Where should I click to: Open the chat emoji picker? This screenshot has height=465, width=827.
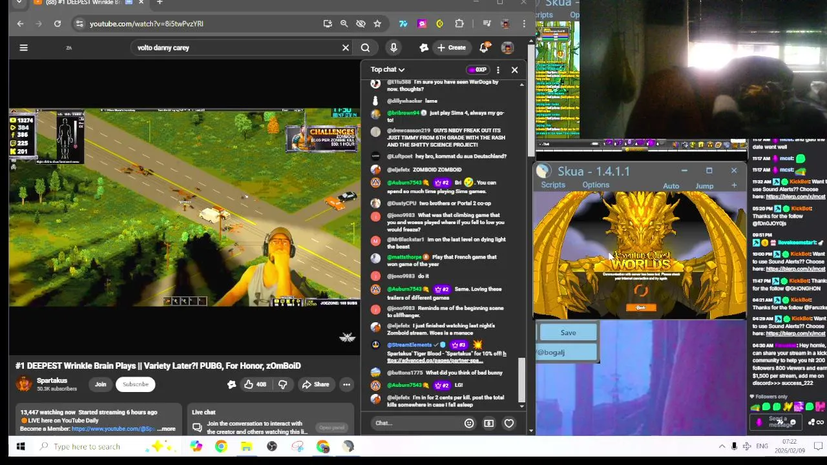pyautogui.click(x=469, y=424)
